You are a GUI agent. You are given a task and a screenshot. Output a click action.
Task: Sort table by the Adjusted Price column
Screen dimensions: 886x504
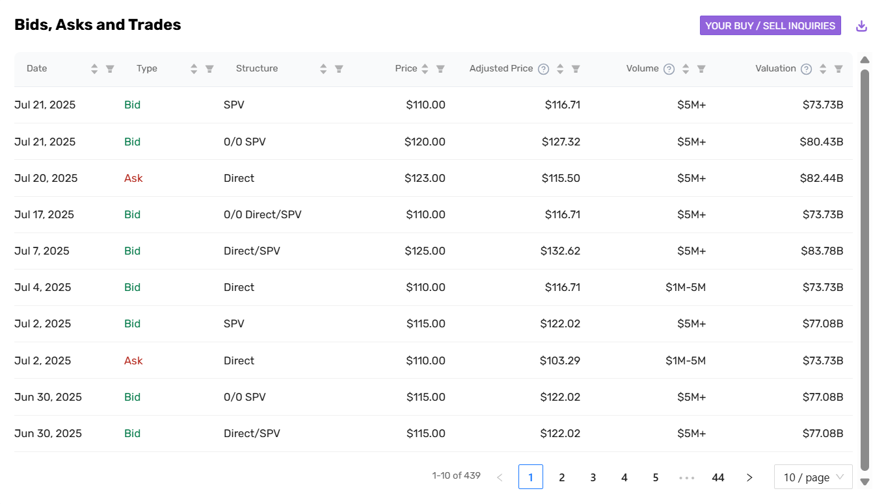tap(560, 69)
